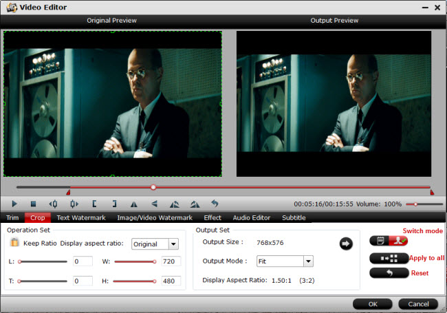Click the Original Preview video pane
This screenshot has width=447, height=313.
coord(113,104)
